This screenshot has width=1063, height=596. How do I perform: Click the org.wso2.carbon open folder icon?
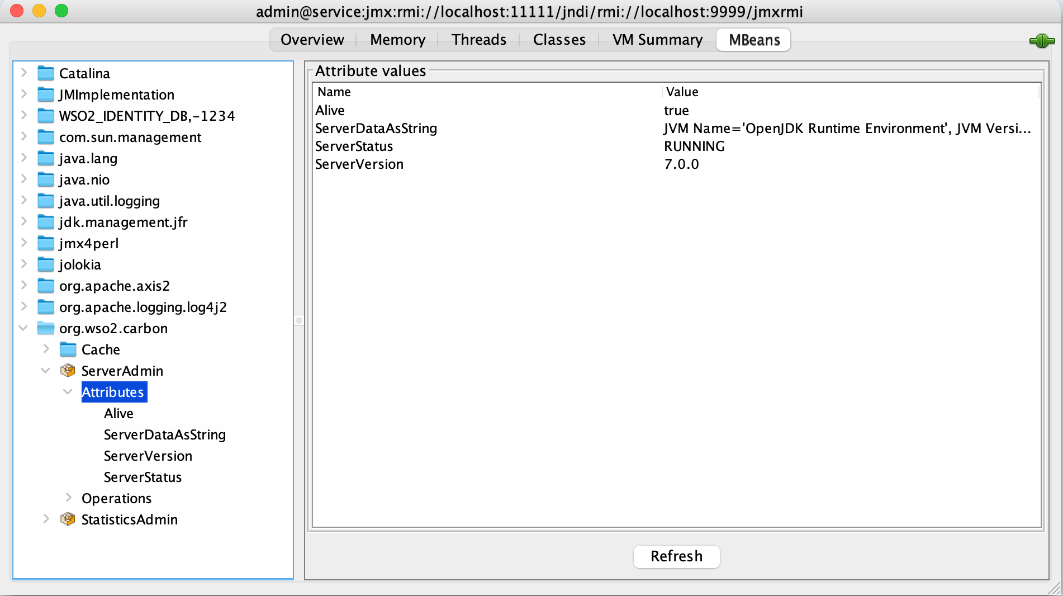pyautogui.click(x=45, y=328)
